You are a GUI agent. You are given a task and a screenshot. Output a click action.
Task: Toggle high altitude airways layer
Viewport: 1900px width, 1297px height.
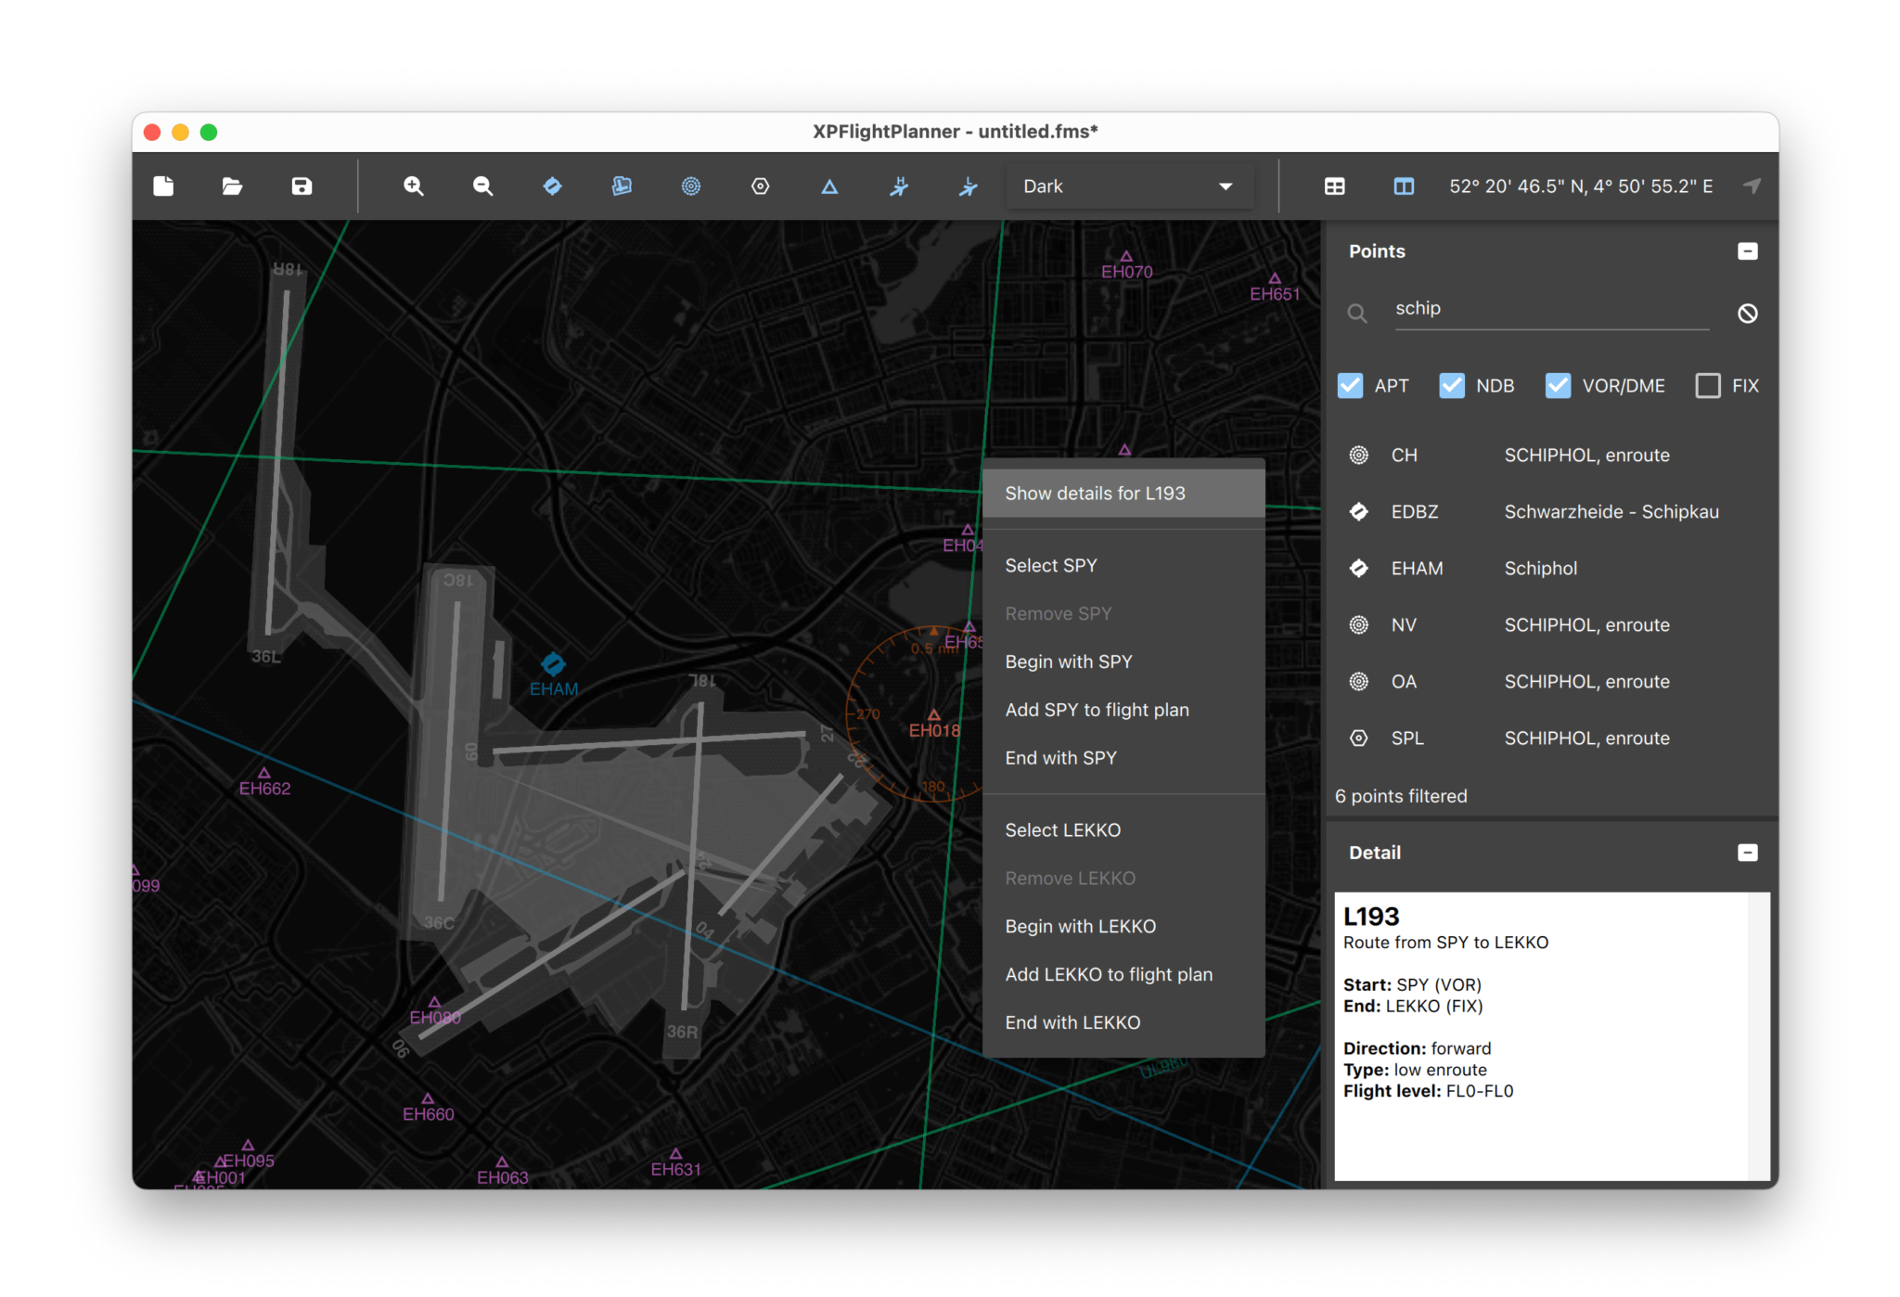898,186
